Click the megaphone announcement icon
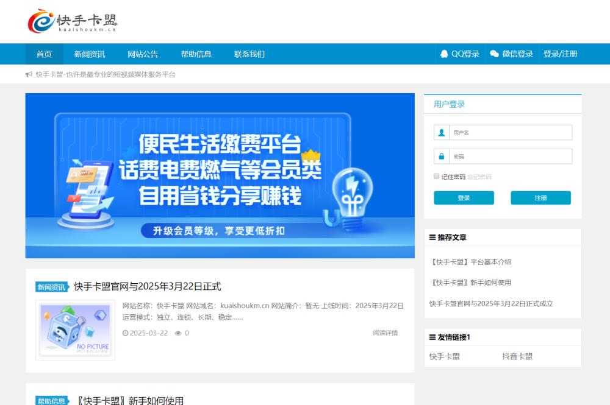Image resolution: width=610 pixels, height=405 pixels. [x=29, y=74]
